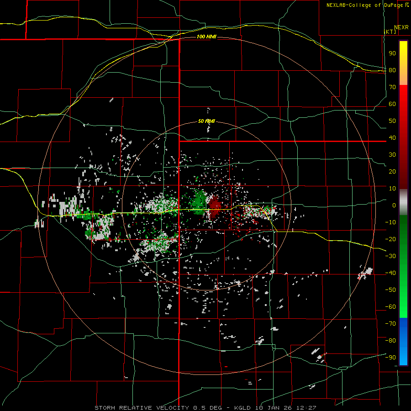Image resolution: width=411 pixels, height=411 pixels.
Task: Click the large dark red velocity blob near center
Action: point(215,206)
